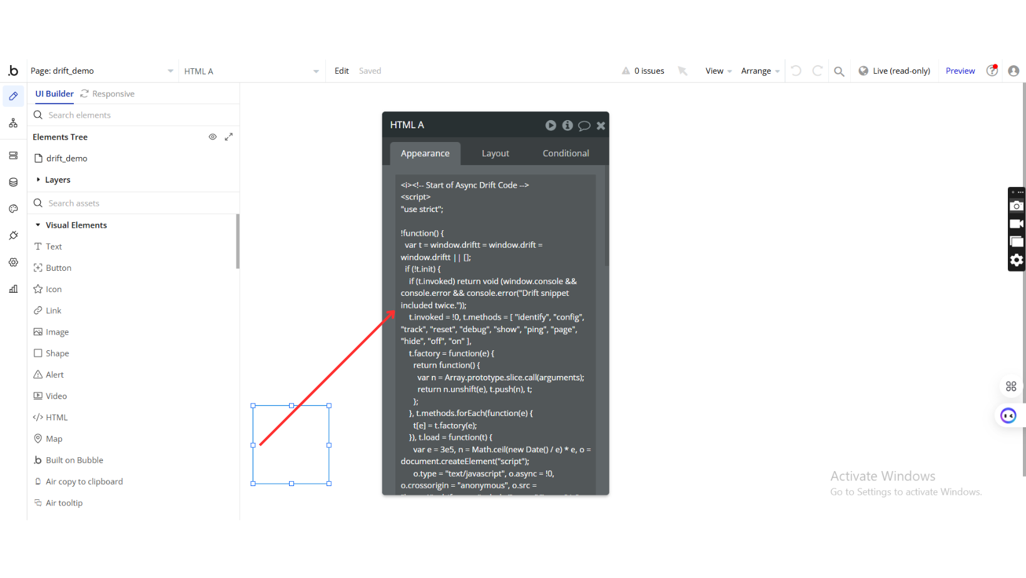Close the HTML A property panel

click(x=601, y=126)
